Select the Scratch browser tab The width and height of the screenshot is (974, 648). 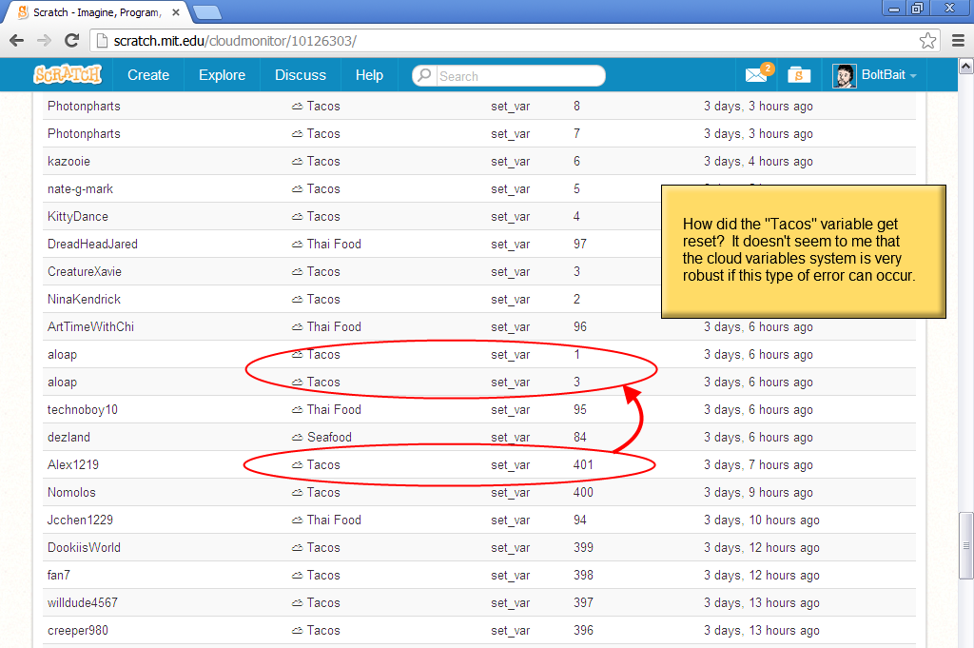click(96, 12)
